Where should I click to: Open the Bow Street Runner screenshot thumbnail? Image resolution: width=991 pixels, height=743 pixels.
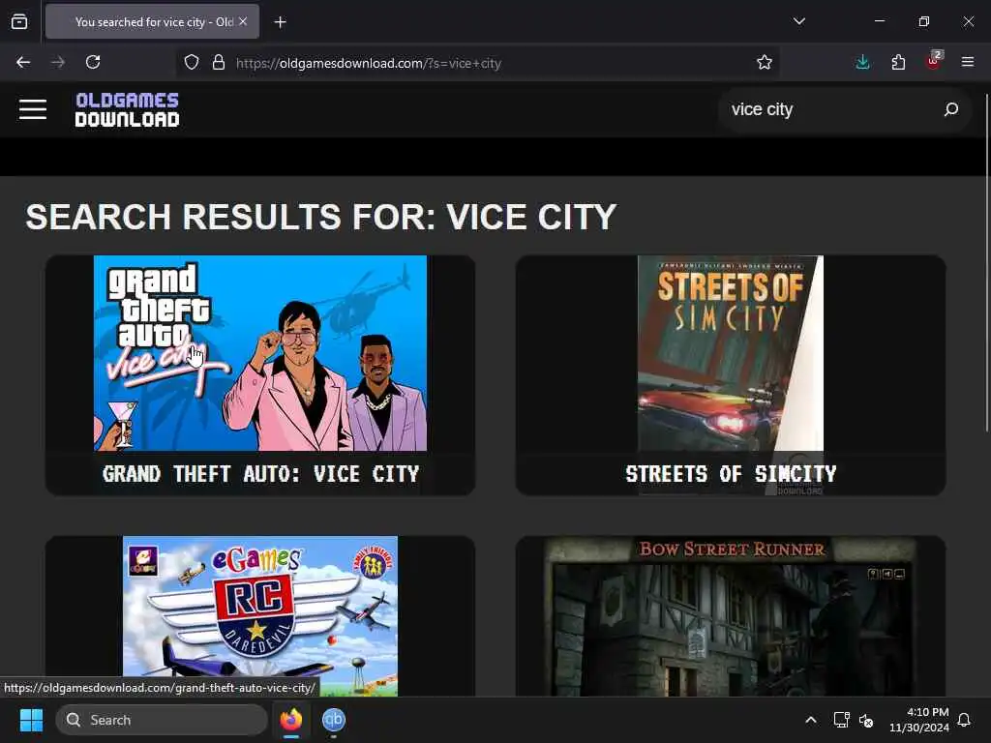[x=731, y=616]
